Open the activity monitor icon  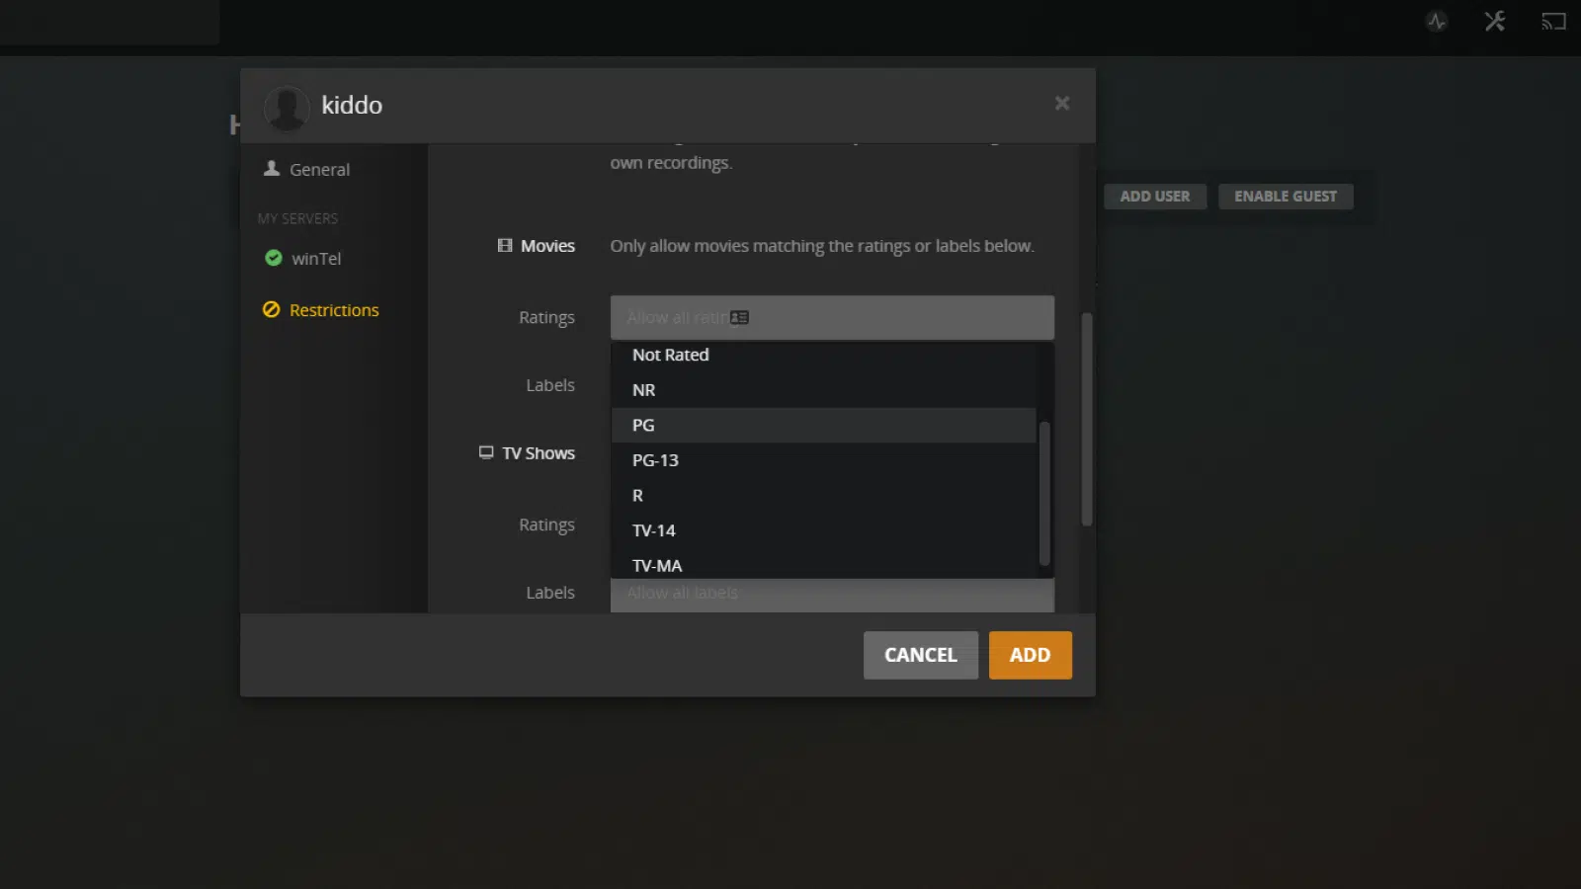[x=1438, y=22]
